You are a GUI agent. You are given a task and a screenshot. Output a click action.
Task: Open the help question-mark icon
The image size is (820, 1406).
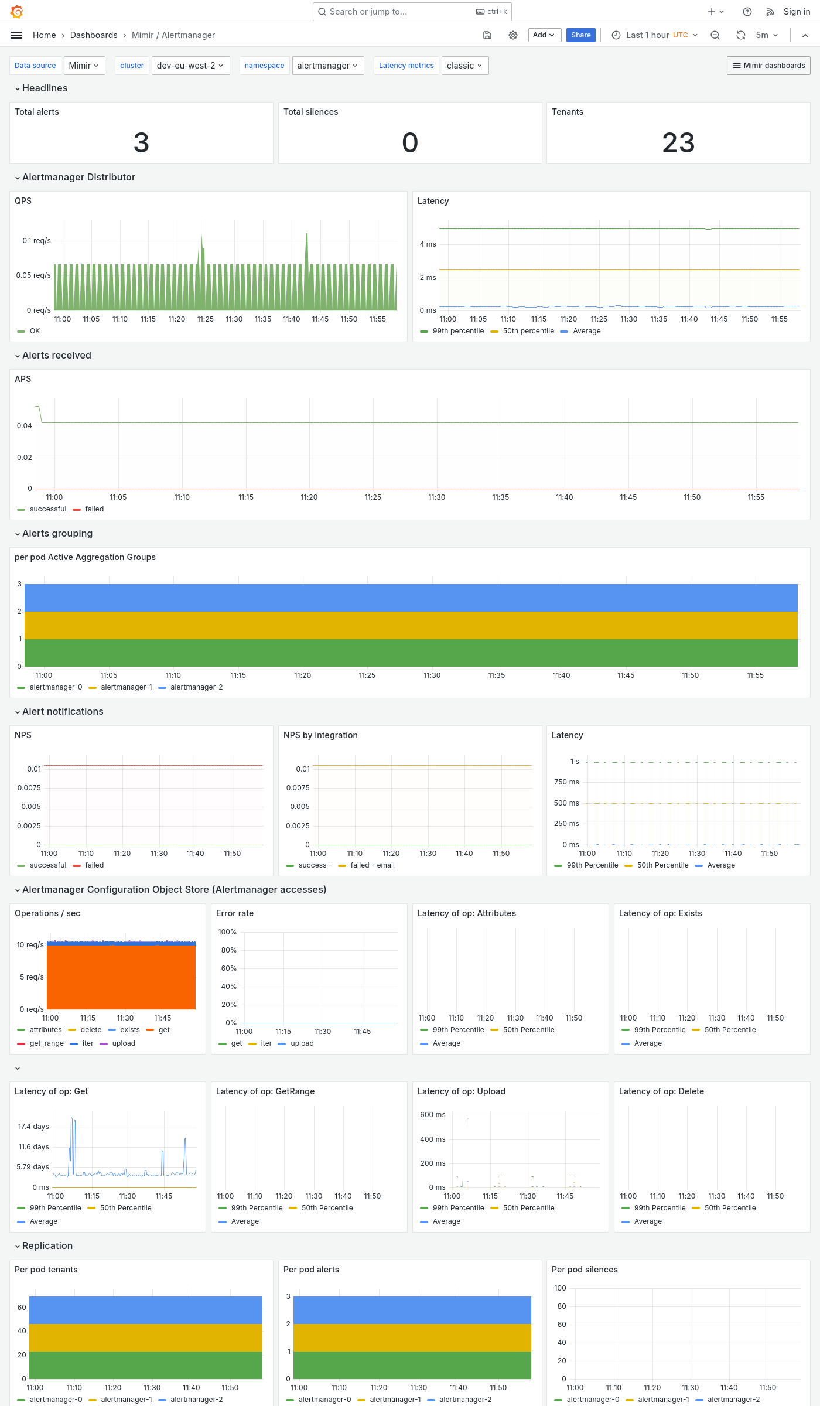(747, 12)
